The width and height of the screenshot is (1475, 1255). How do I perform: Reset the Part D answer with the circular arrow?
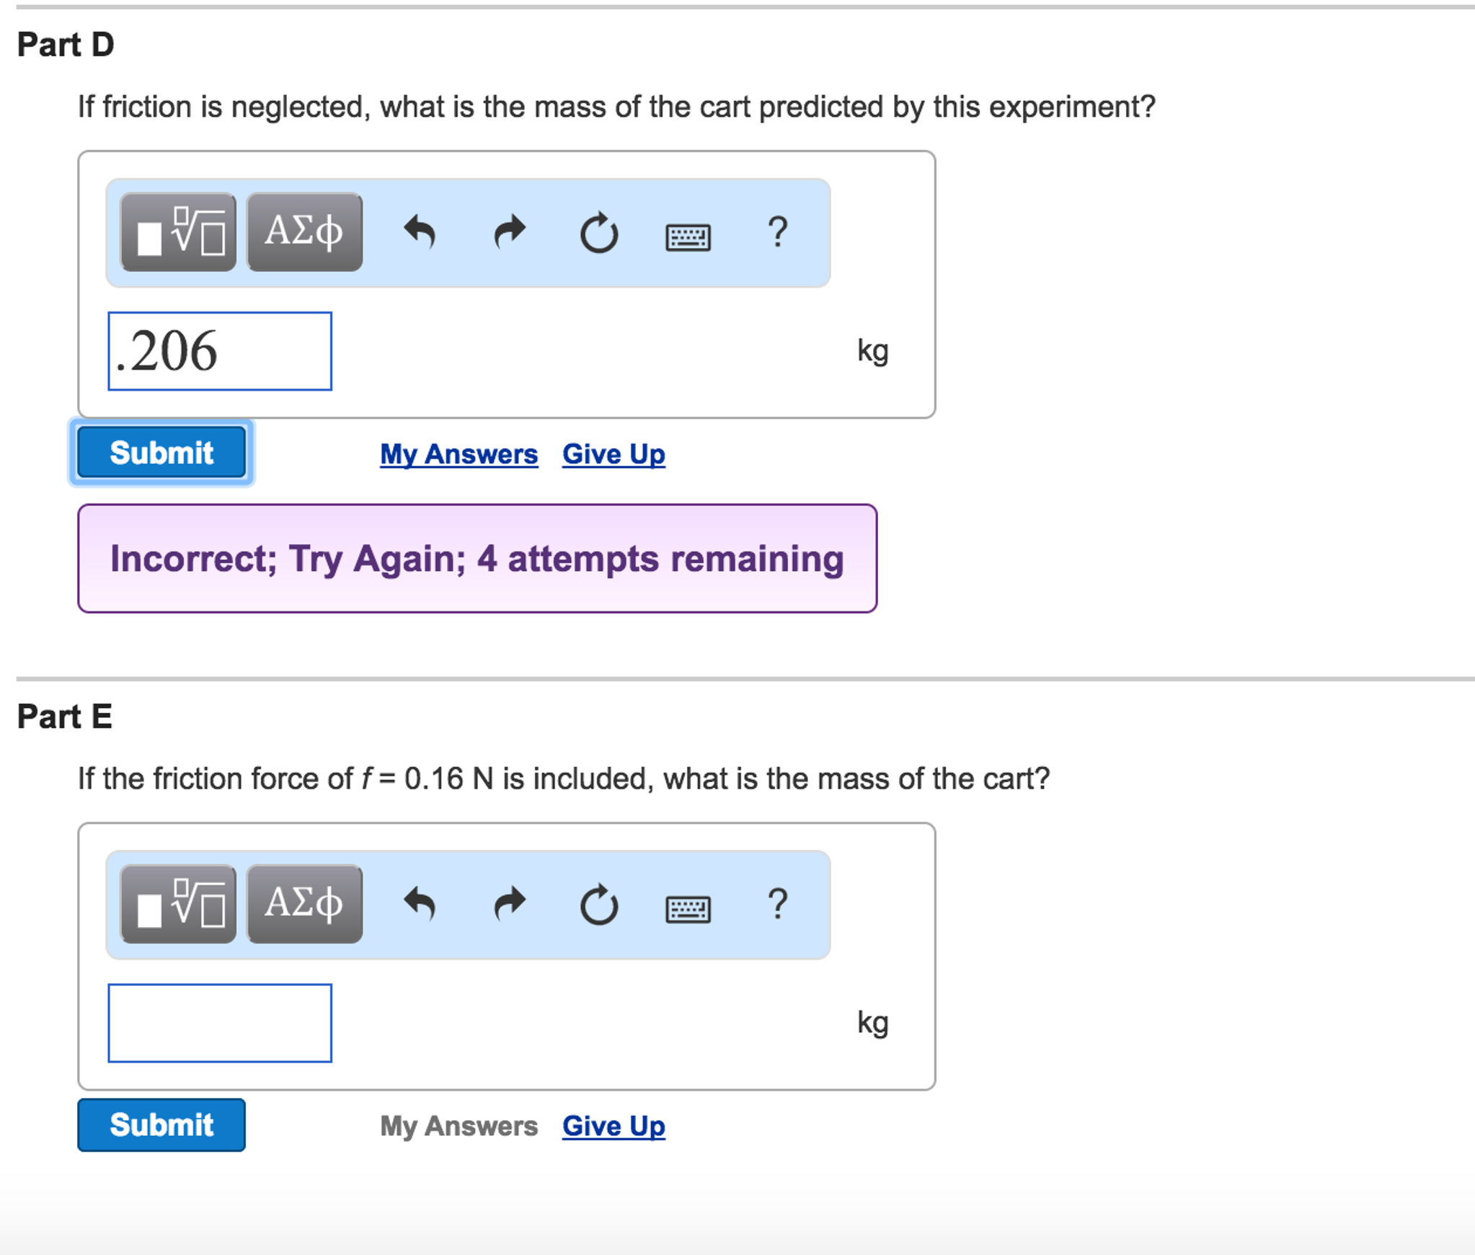[599, 233]
